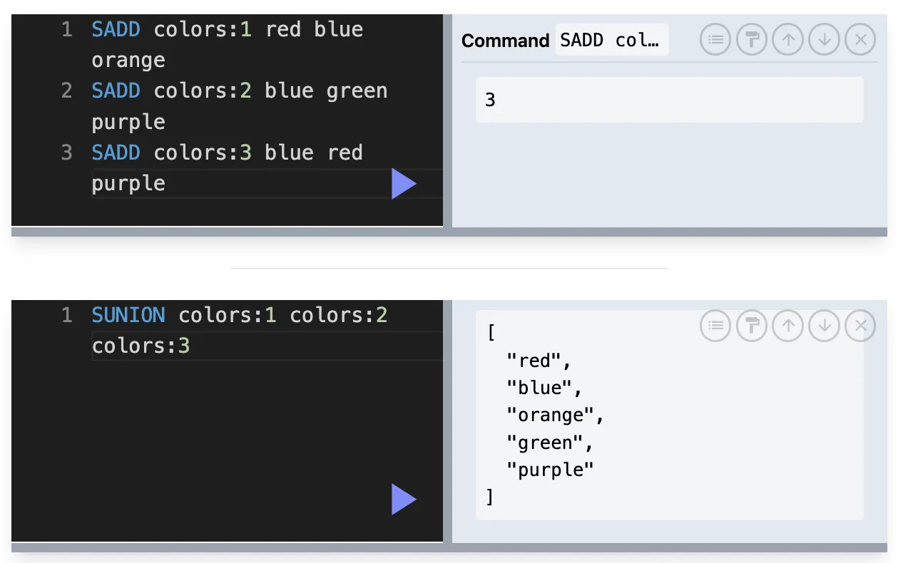Close the SADD result panel with the X icon
The width and height of the screenshot is (903, 563).
point(861,40)
